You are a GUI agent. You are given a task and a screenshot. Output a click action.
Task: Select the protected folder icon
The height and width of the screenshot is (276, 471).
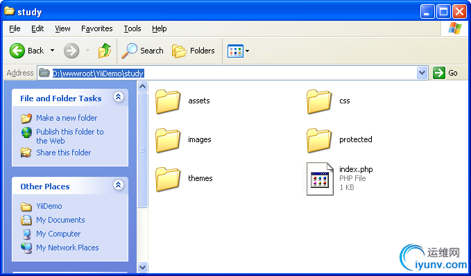pyautogui.click(x=319, y=141)
